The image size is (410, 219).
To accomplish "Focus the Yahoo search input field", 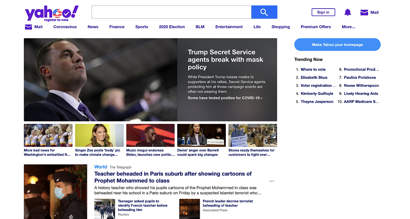I will (x=171, y=12).
